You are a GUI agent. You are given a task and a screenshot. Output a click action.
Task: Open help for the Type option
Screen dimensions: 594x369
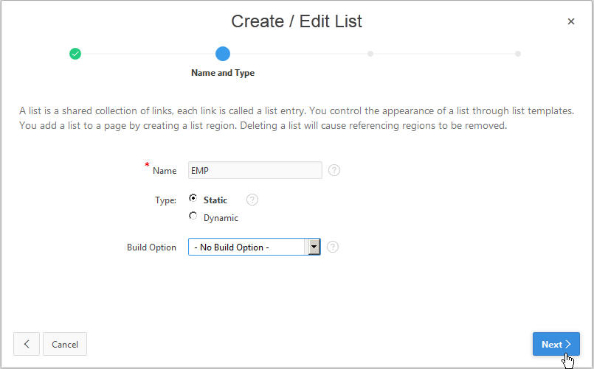point(252,200)
